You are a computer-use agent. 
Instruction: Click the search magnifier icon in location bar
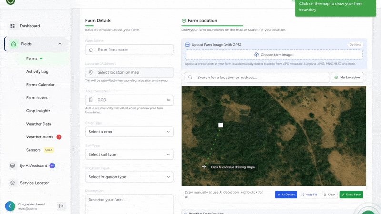[190, 77]
